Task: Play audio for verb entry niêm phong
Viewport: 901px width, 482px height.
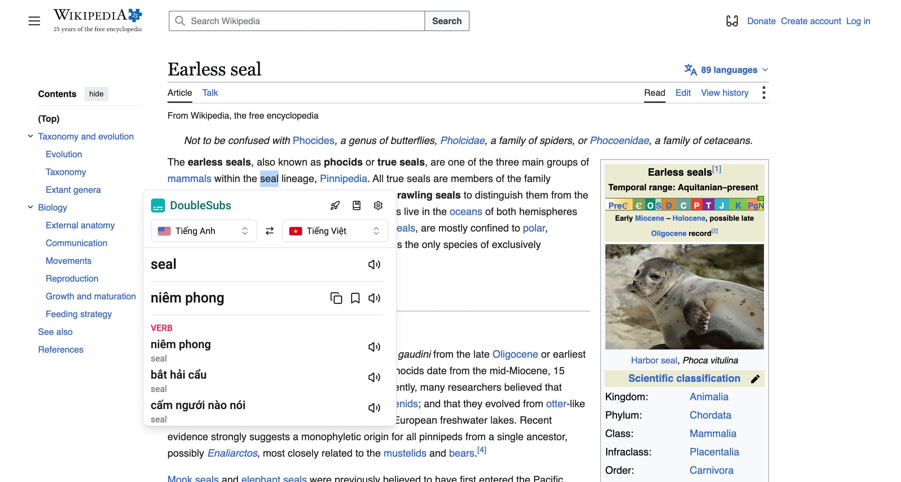Action: coord(374,347)
